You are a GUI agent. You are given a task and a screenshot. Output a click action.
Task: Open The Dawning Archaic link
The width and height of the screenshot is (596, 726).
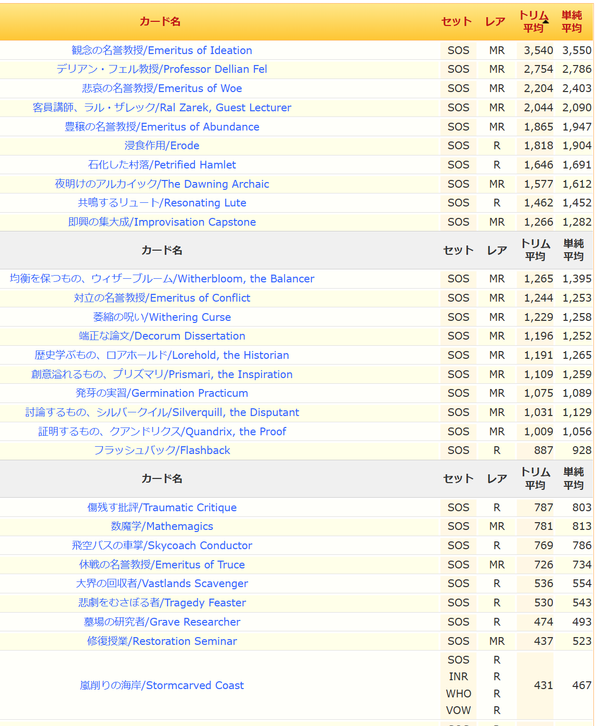162,184
